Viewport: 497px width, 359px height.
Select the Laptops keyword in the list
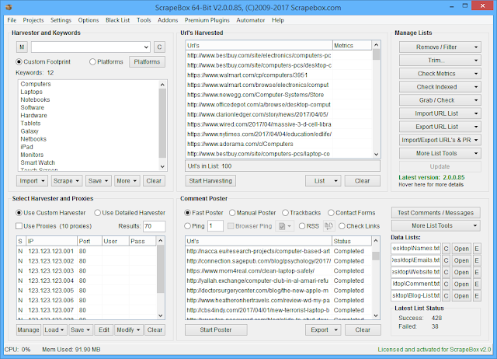pos(31,92)
